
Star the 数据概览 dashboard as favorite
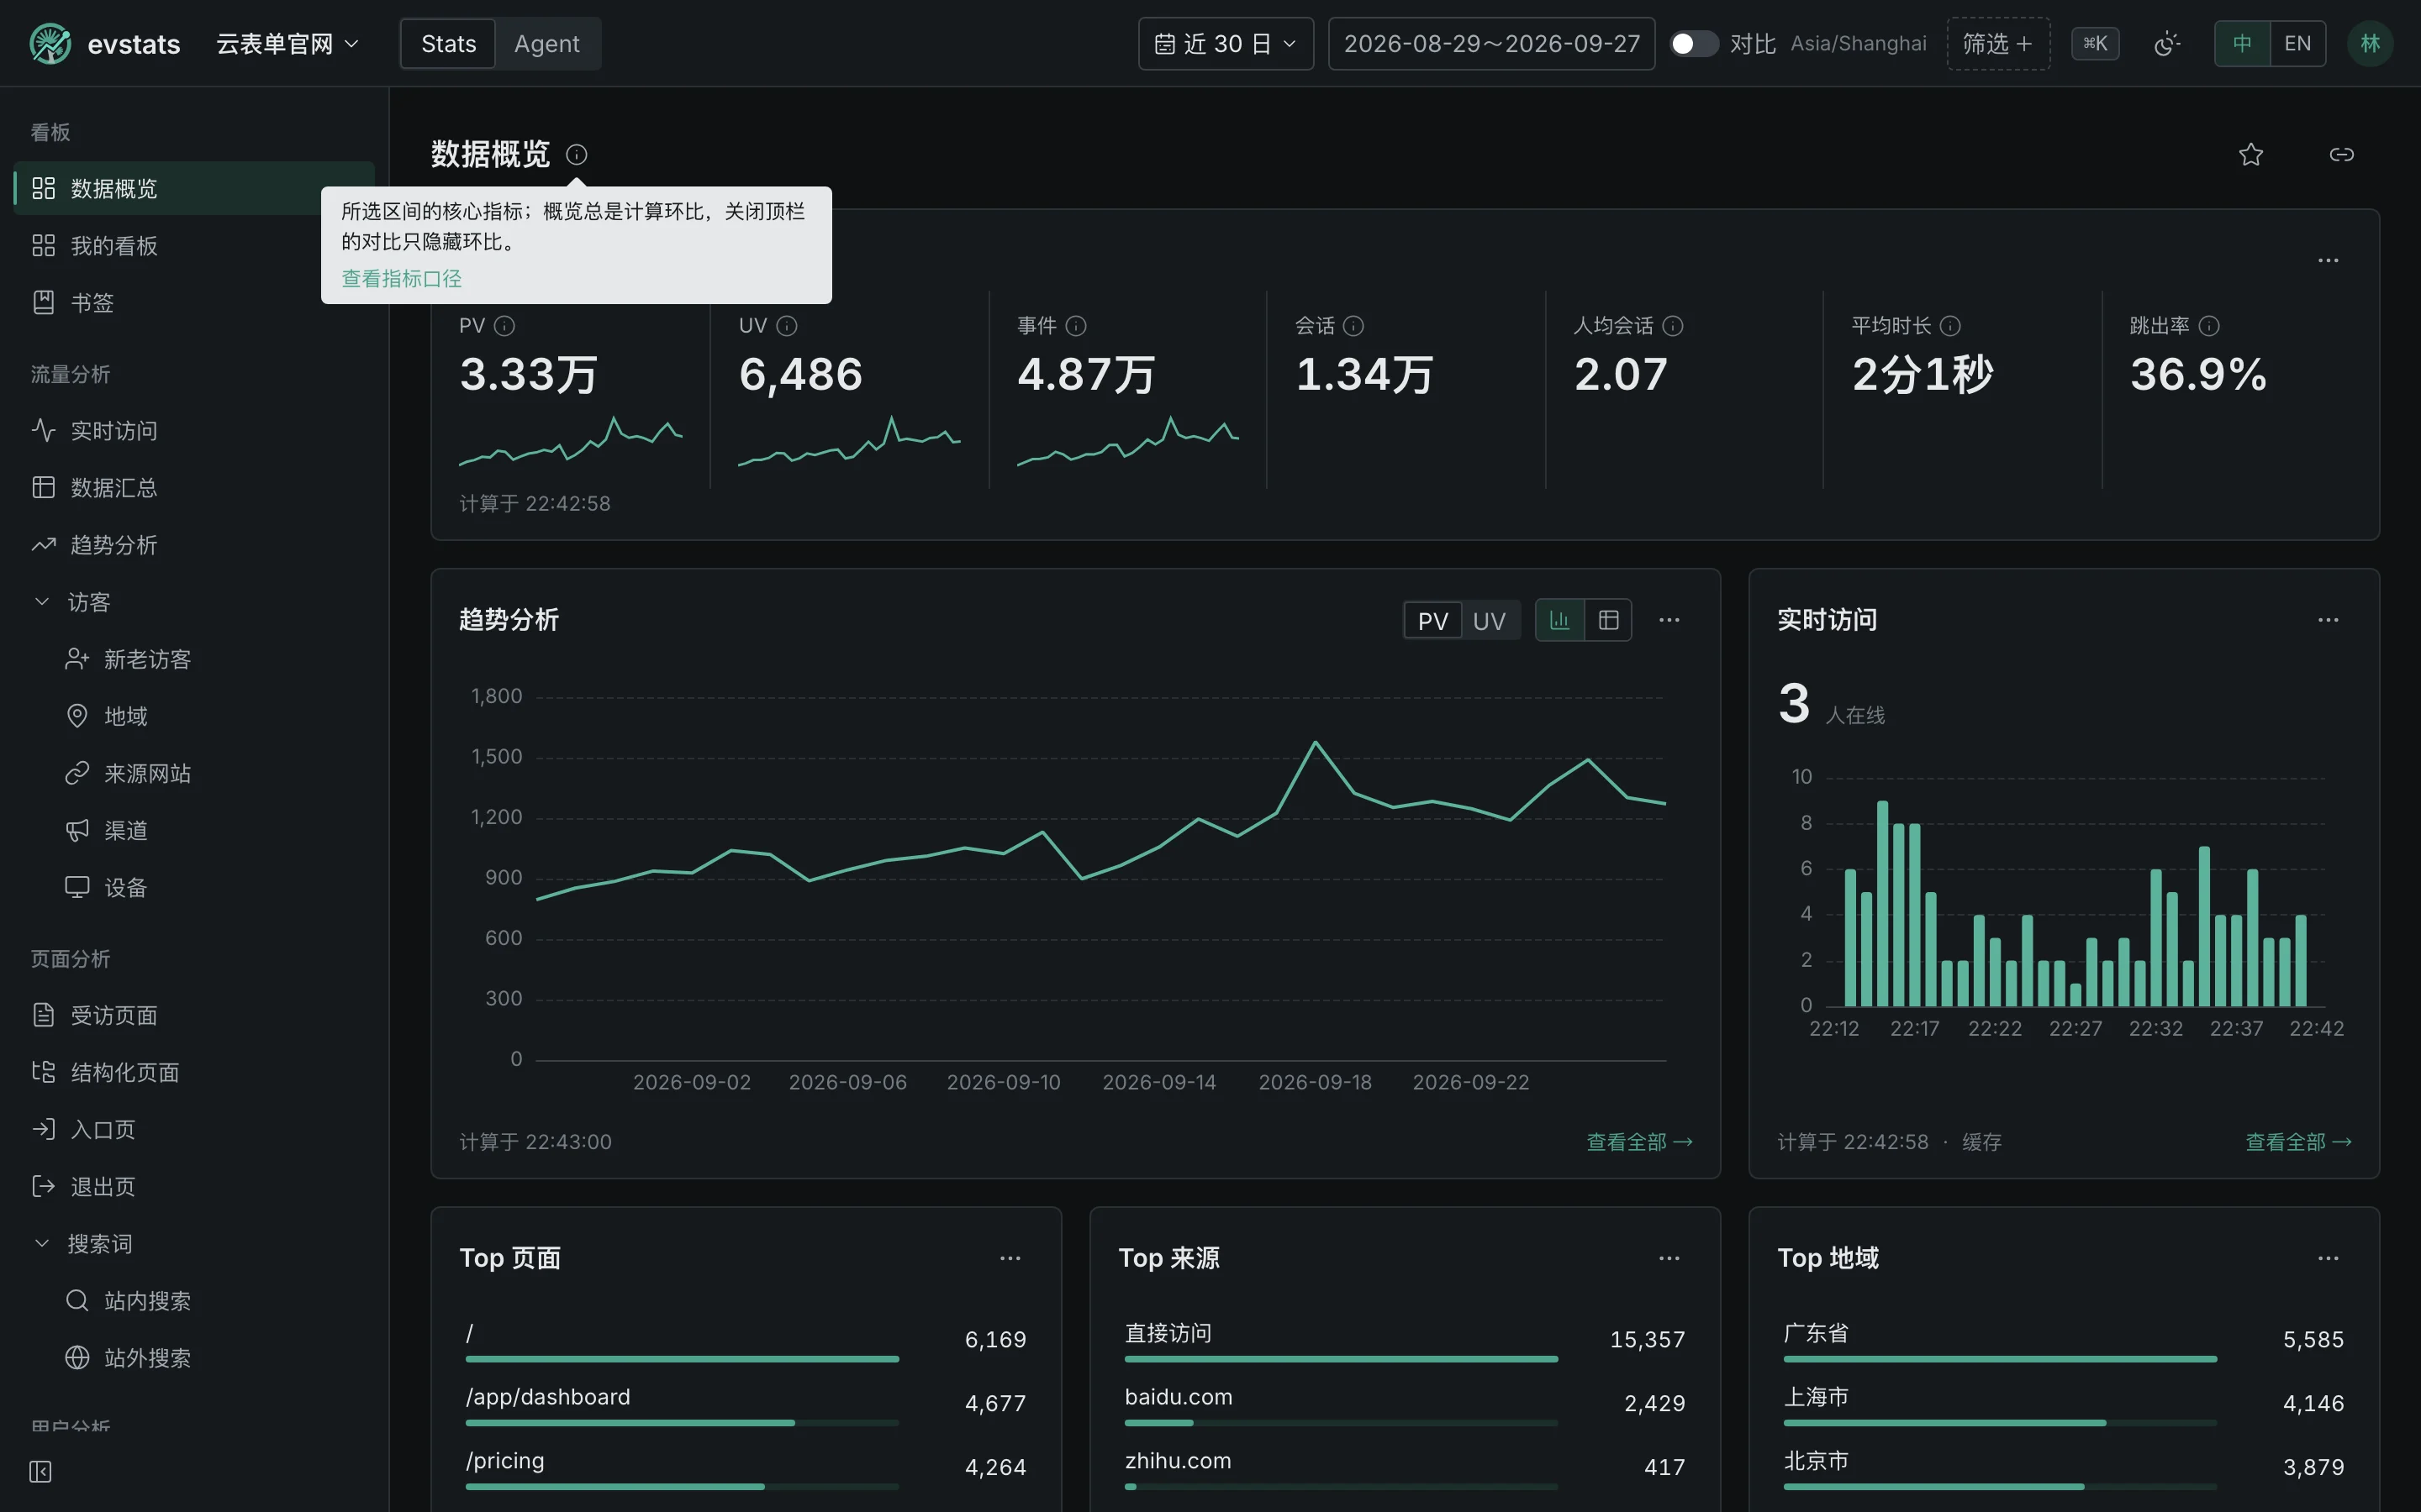tap(2250, 154)
